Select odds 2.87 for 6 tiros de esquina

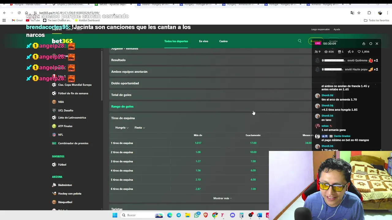[x=198, y=189]
